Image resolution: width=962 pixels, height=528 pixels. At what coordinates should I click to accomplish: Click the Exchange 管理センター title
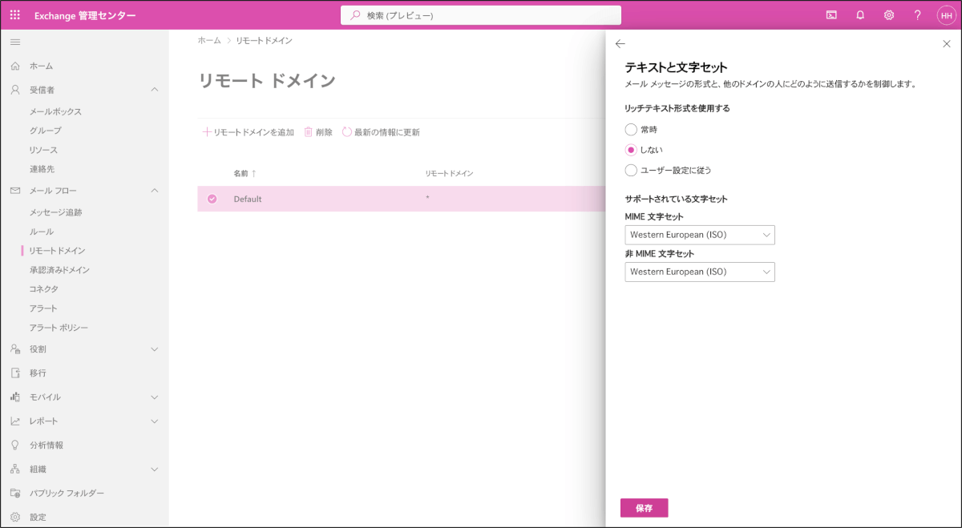click(85, 15)
